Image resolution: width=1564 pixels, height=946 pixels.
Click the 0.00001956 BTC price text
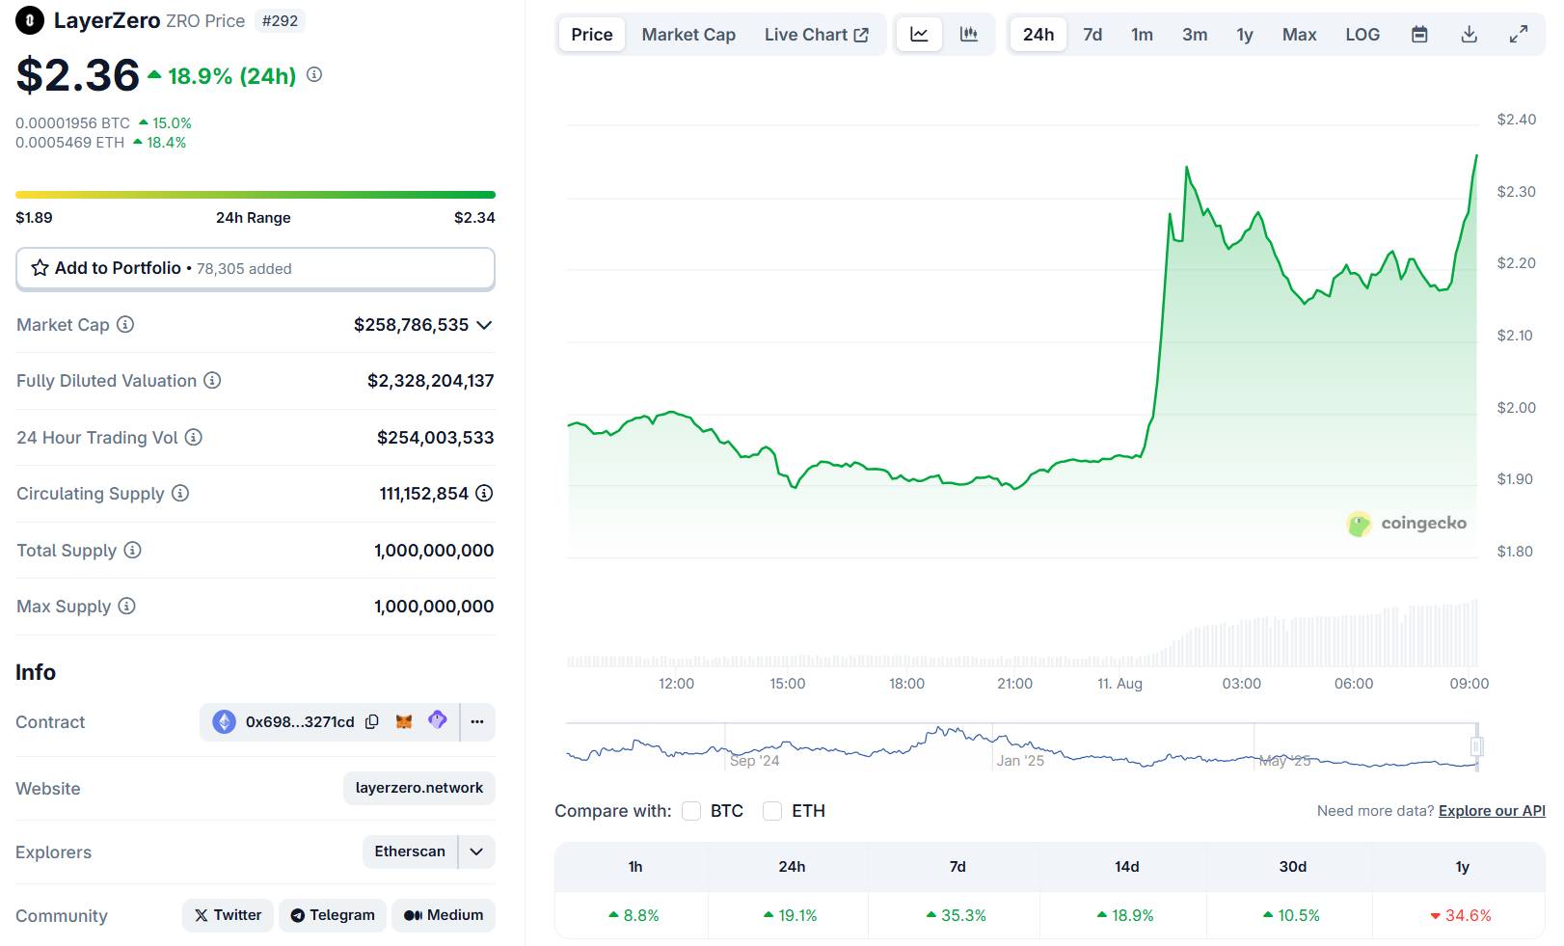(72, 123)
